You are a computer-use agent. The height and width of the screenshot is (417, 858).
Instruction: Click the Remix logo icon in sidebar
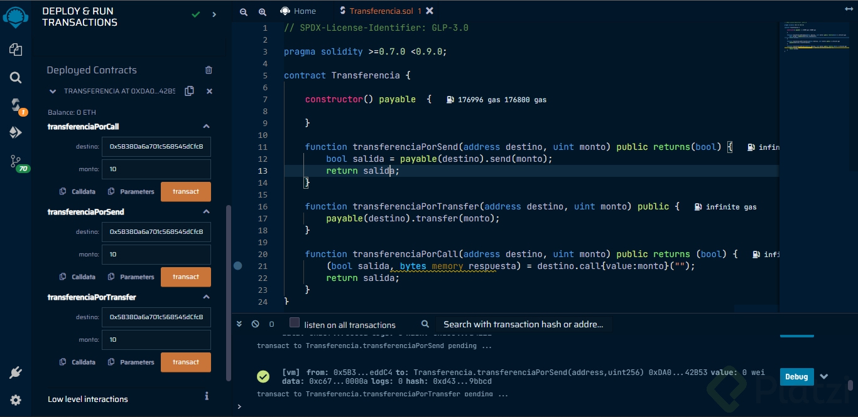pyautogui.click(x=16, y=16)
